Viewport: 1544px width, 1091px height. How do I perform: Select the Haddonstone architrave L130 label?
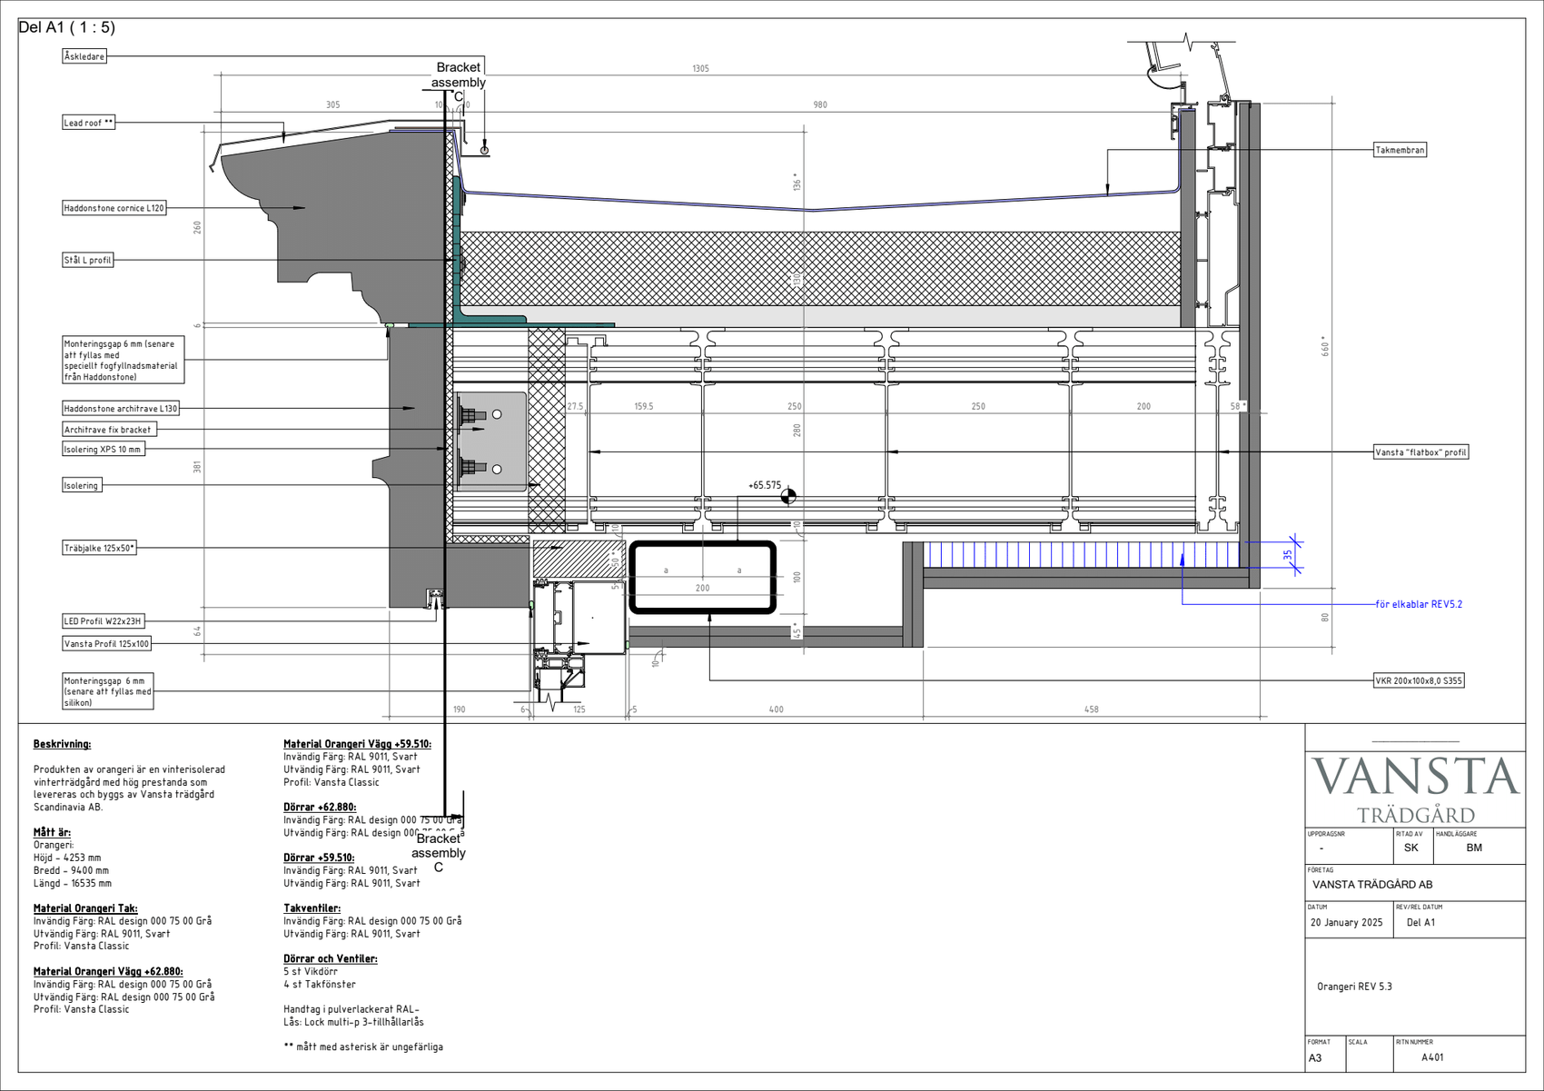point(121,409)
